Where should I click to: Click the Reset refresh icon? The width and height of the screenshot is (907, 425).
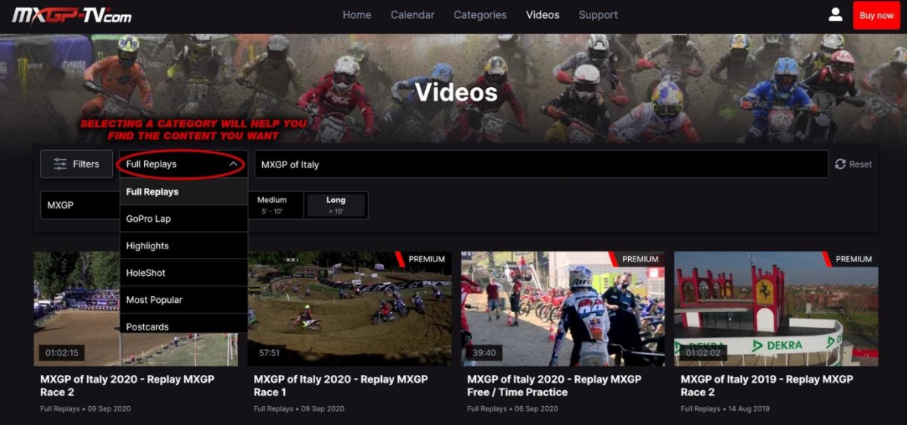click(840, 164)
